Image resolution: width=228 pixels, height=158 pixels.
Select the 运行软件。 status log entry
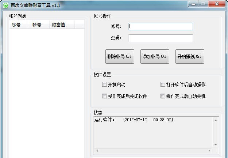tap(104, 120)
